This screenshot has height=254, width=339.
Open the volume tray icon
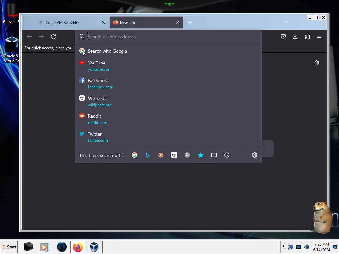(x=306, y=247)
